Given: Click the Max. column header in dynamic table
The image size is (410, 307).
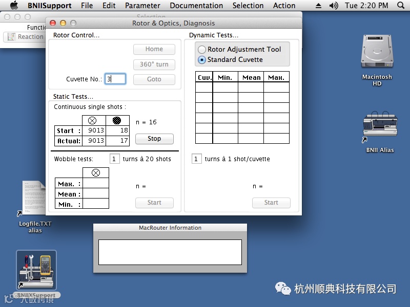Looking at the screenshot, I should tap(276, 77).
